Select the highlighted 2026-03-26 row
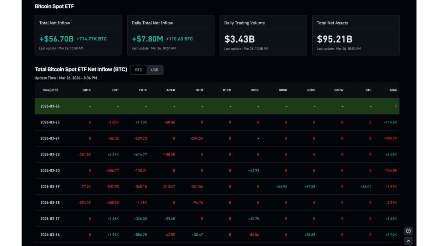The width and height of the screenshot is (438, 246). (x=217, y=106)
